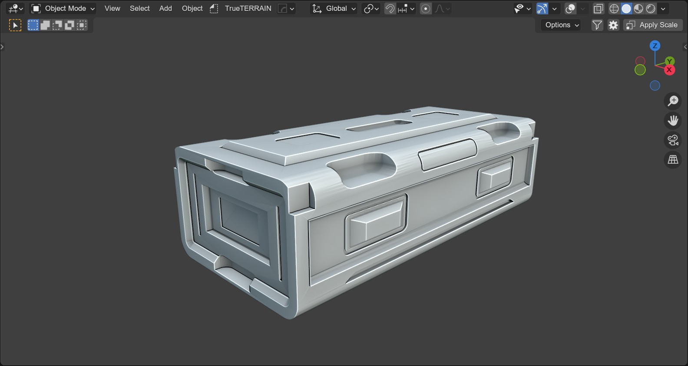The height and width of the screenshot is (366, 688).
Task: Select the crate model in viewport
Action: click(x=356, y=213)
